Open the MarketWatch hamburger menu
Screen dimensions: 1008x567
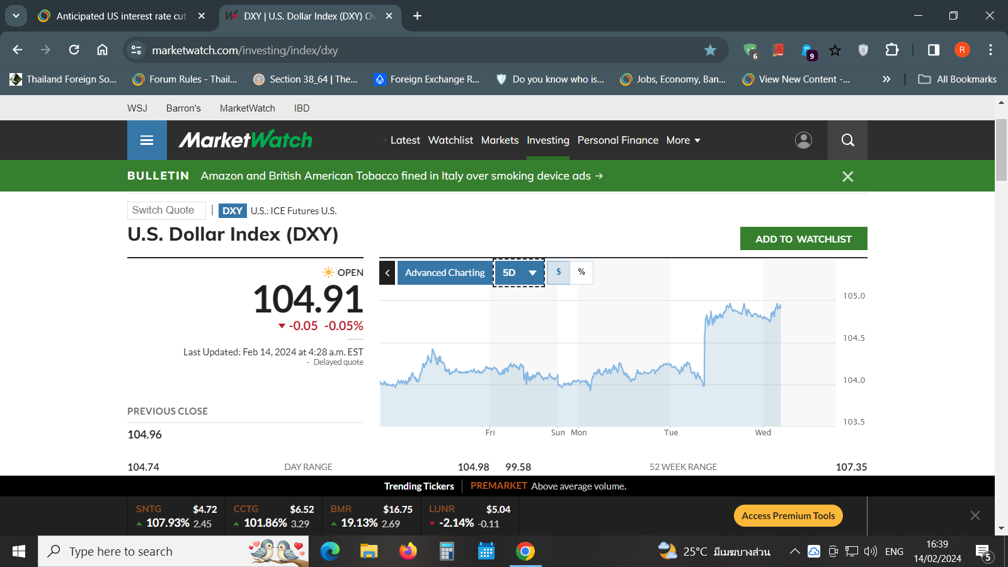[147, 140]
